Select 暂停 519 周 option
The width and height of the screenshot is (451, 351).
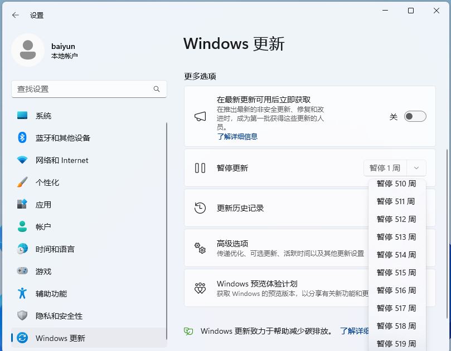tap(396, 343)
